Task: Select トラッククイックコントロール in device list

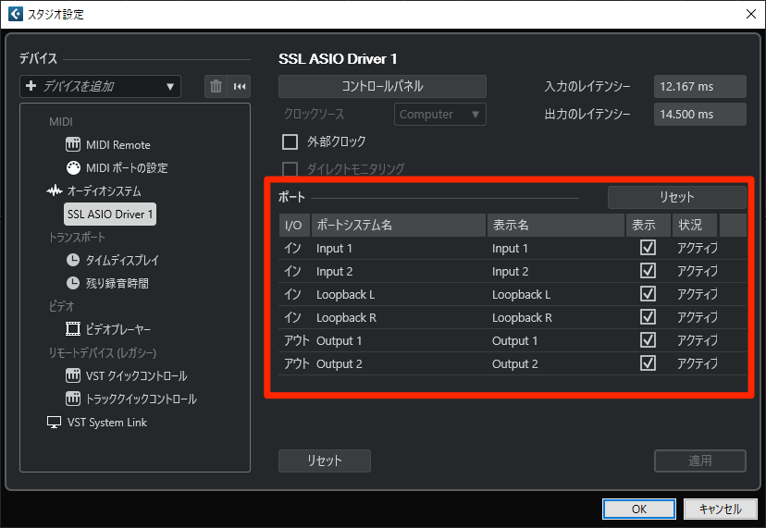Action: (142, 399)
